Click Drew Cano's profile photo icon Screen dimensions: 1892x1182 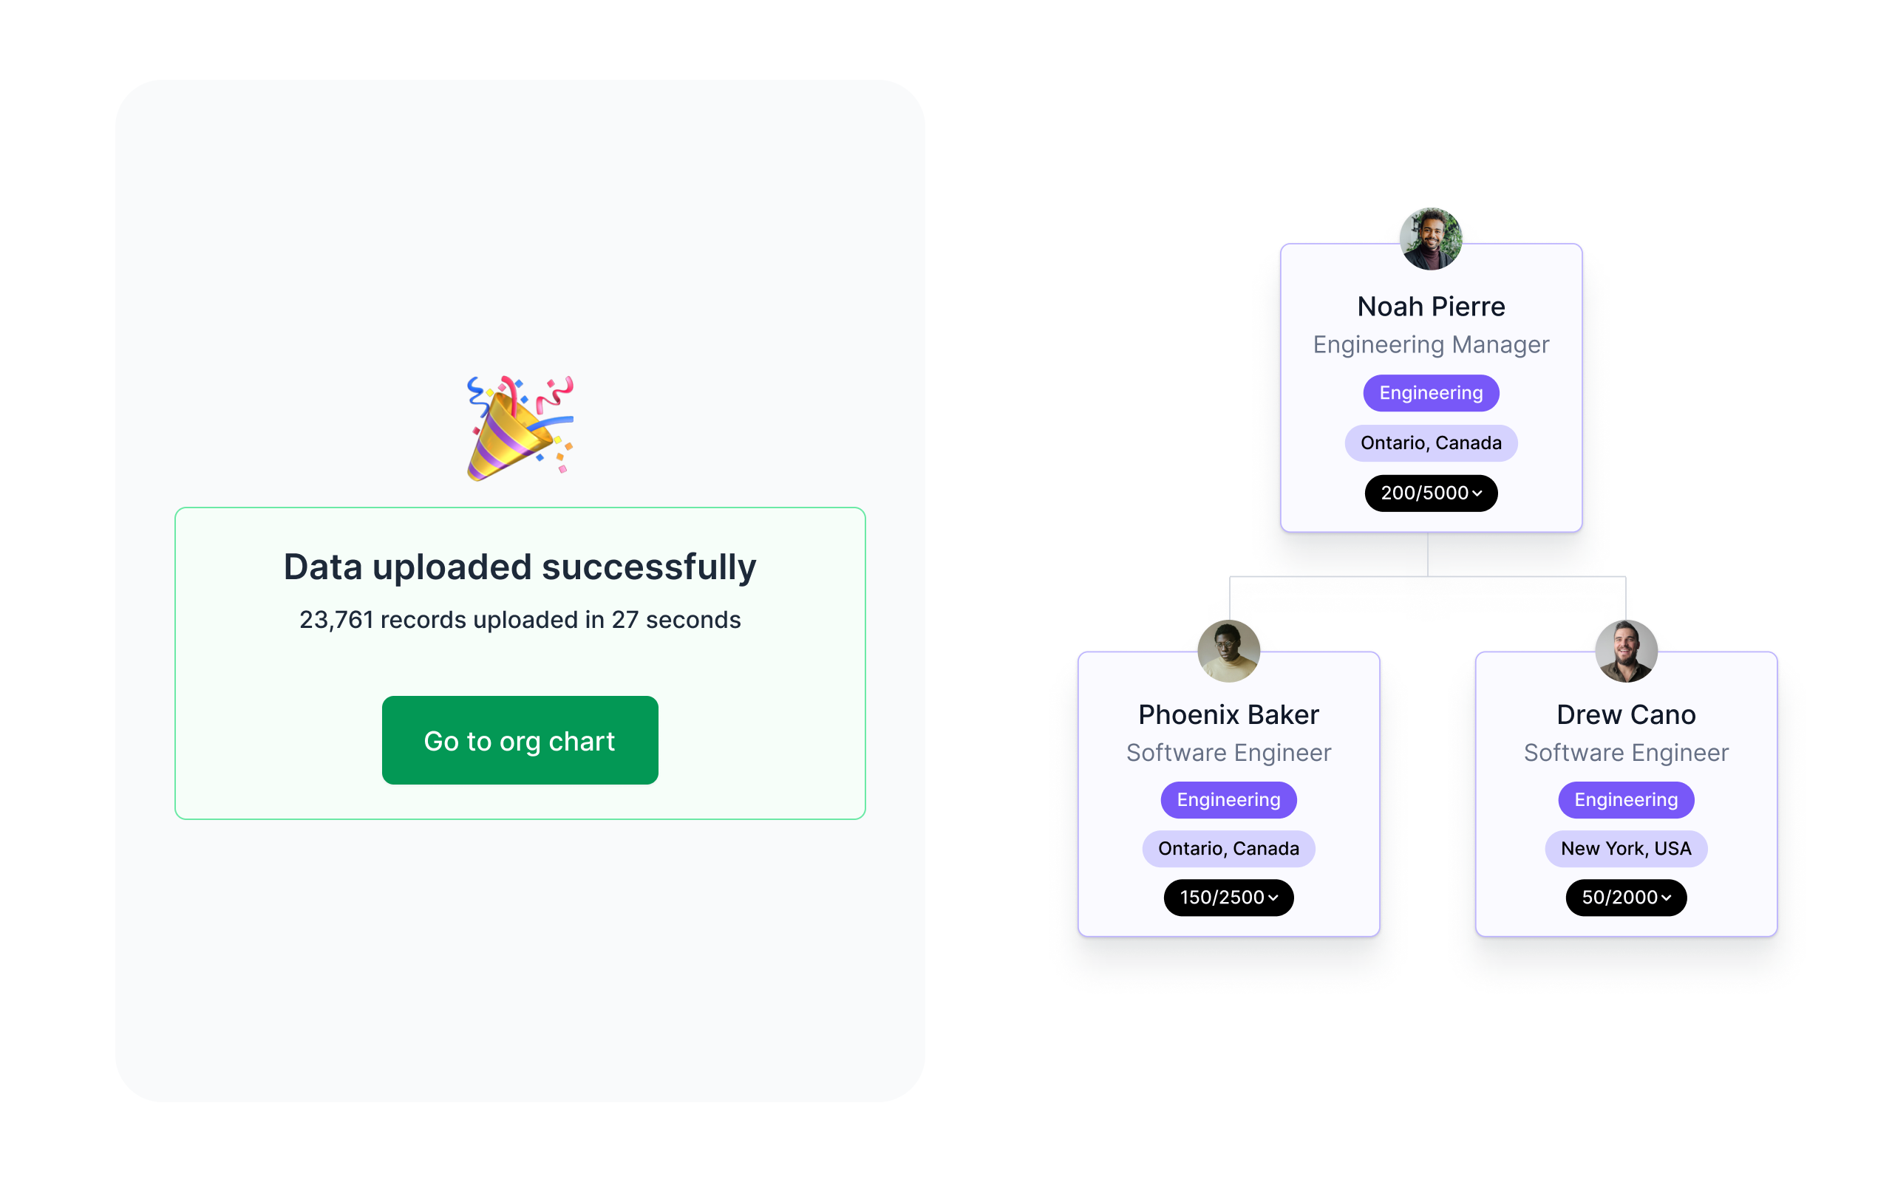coord(1627,649)
